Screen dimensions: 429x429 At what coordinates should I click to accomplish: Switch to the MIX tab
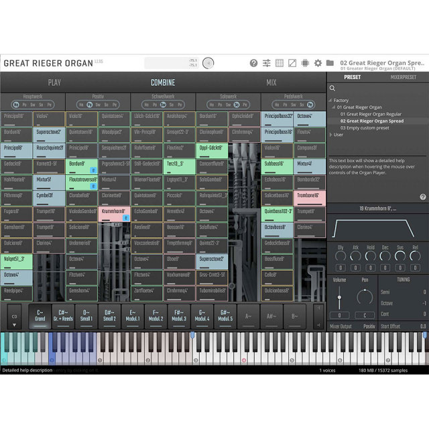coord(271,83)
